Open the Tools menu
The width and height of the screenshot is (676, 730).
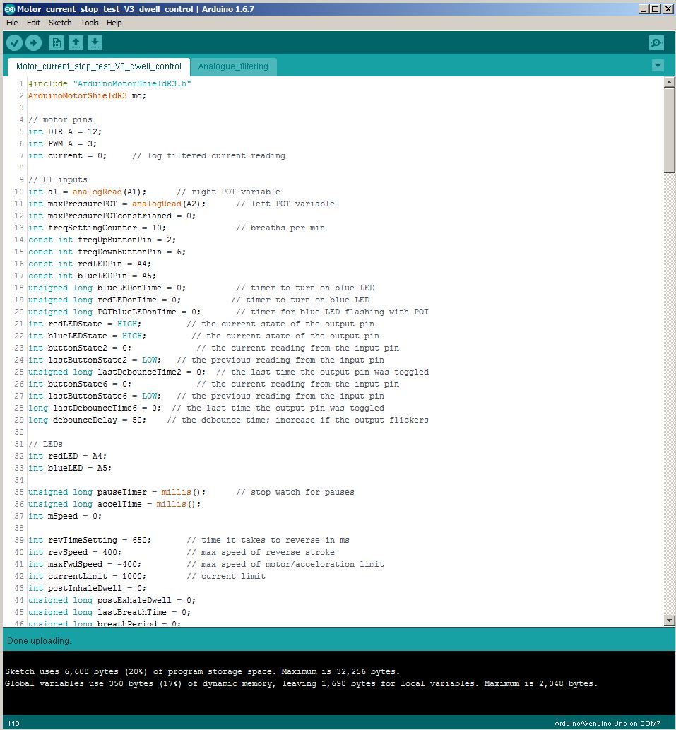point(89,23)
